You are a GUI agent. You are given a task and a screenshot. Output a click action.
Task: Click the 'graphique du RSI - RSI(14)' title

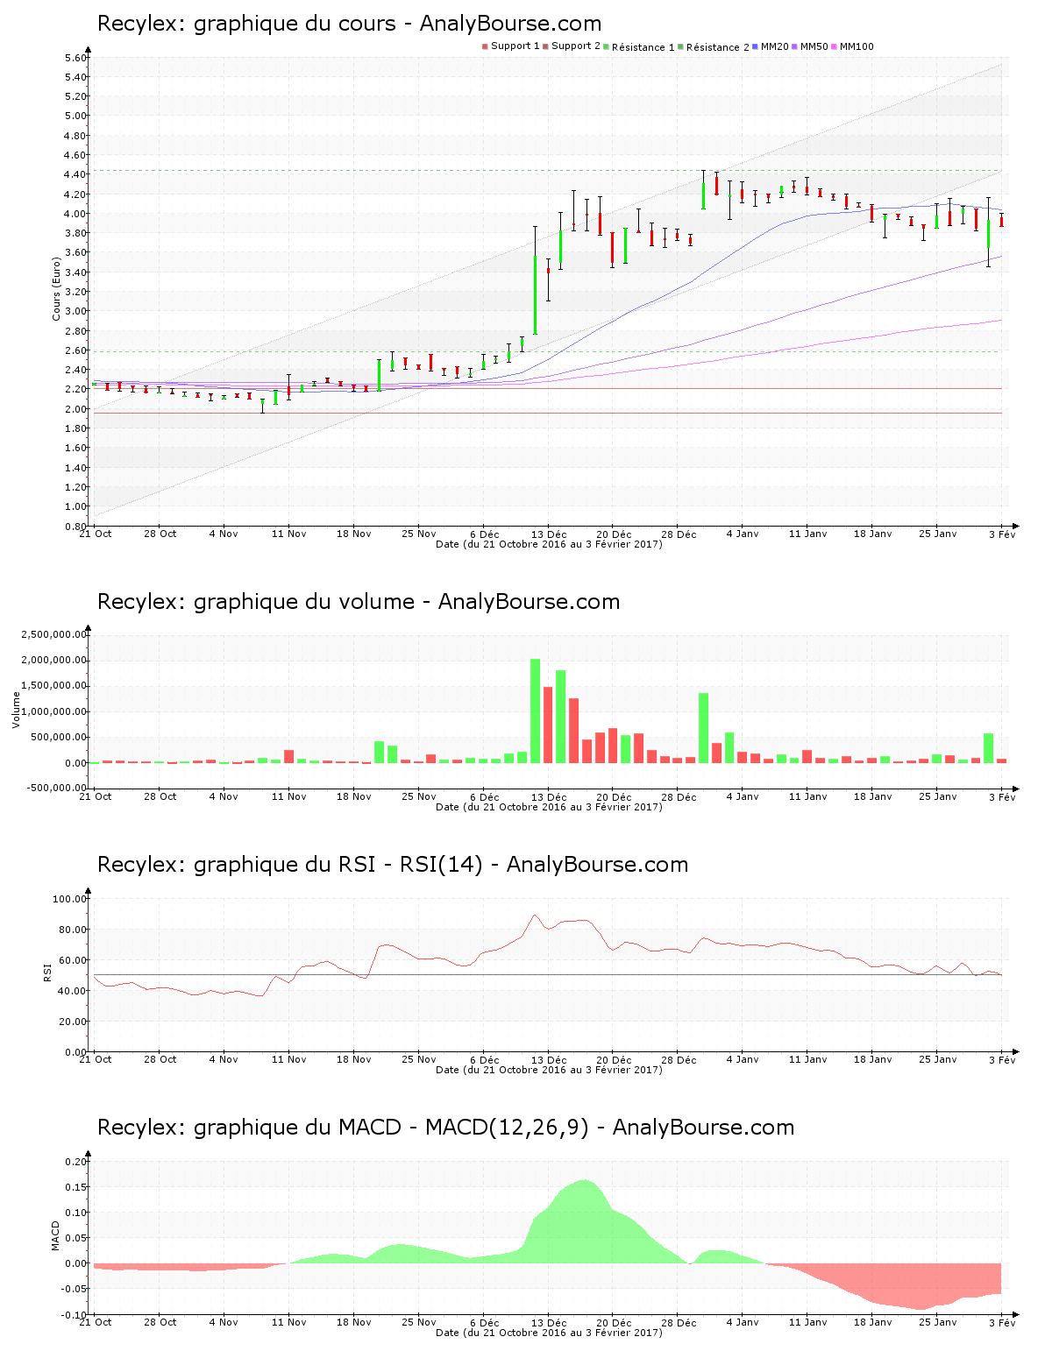coord(338,865)
